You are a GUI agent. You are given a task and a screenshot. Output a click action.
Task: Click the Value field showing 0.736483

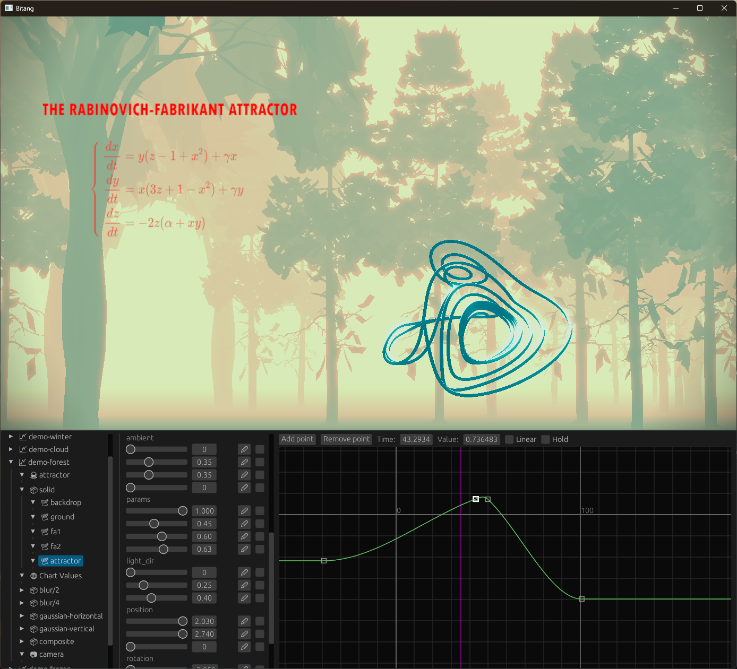(481, 439)
